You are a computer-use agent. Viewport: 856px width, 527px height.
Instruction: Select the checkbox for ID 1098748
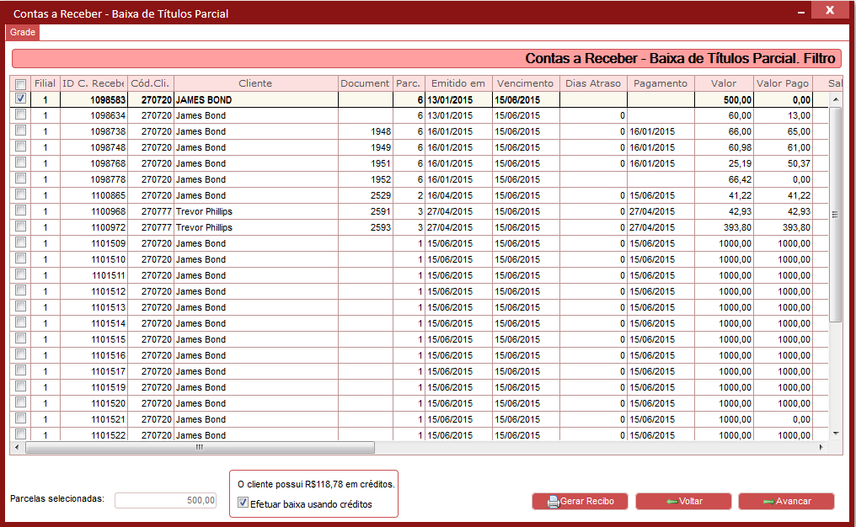click(21, 146)
